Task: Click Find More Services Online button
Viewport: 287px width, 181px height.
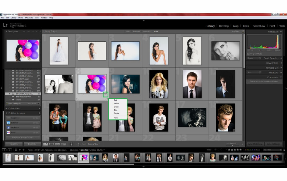Action: [23, 137]
